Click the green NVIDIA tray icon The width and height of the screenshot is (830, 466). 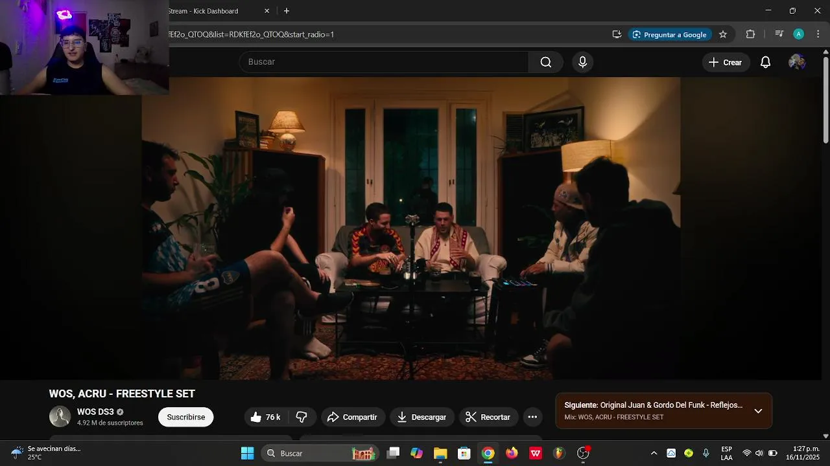click(x=689, y=453)
